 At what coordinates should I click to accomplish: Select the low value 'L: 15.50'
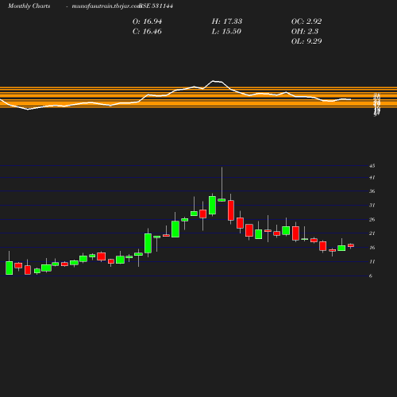tap(226, 32)
